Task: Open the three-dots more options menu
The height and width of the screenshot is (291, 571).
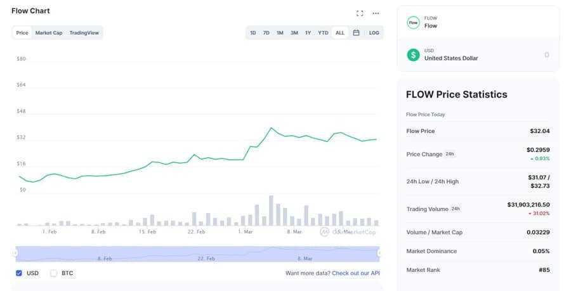Action: (376, 13)
